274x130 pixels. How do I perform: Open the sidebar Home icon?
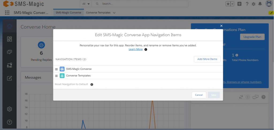[9, 26]
